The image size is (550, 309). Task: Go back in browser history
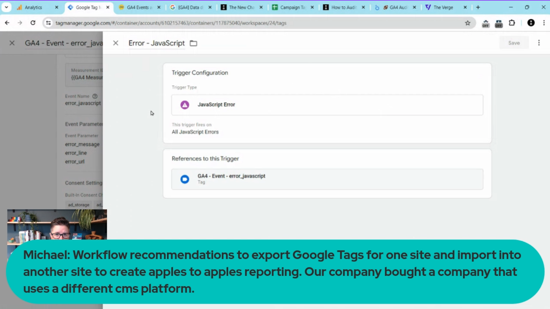tap(7, 23)
